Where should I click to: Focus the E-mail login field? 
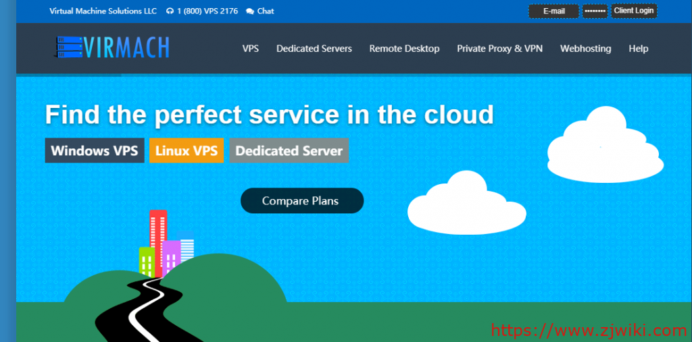coord(553,11)
